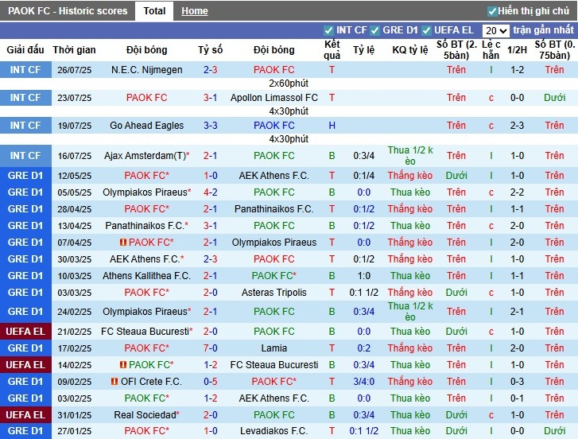Select GRE D1 label on 12/05/25 row
This screenshot has height=439, width=578.
25,176
